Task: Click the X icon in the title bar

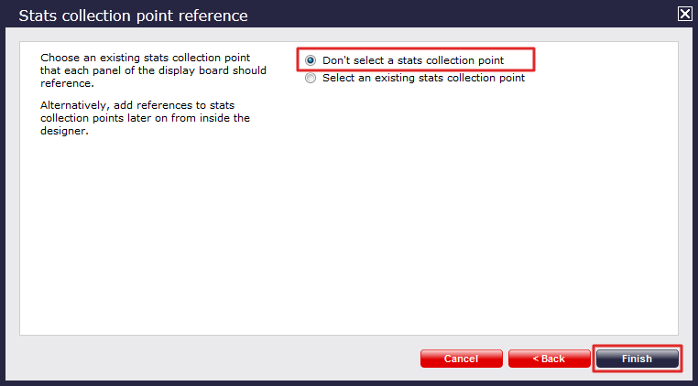Action: pyautogui.click(x=683, y=14)
